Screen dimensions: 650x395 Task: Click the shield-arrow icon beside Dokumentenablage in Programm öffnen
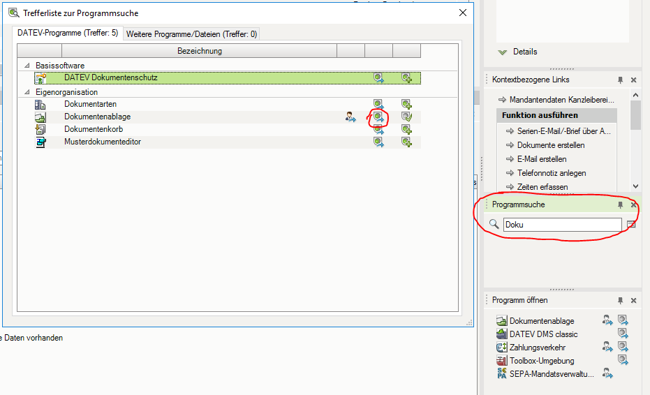(623, 320)
